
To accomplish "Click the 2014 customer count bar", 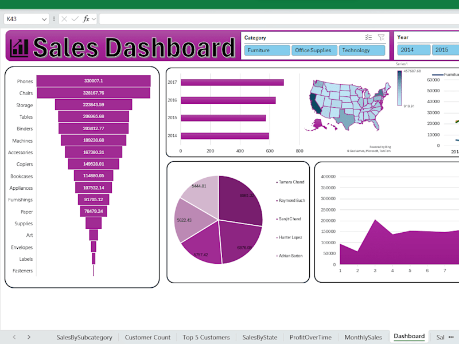I will (225, 136).
